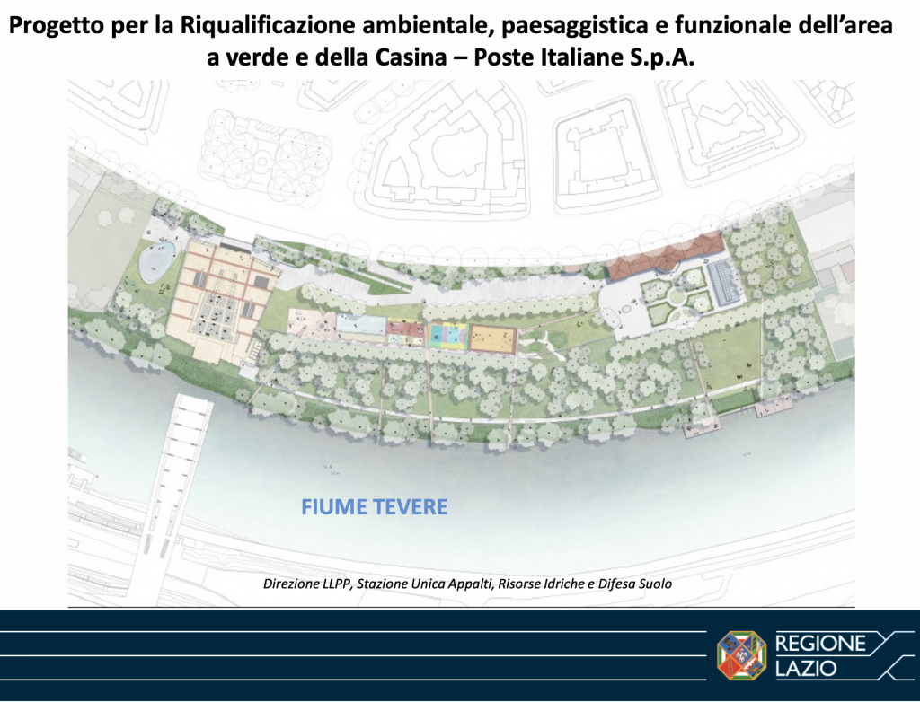Click the title's second line ending "Poste Italiane S.p.A."
Viewport: 920px width, 702px height.
(451, 57)
